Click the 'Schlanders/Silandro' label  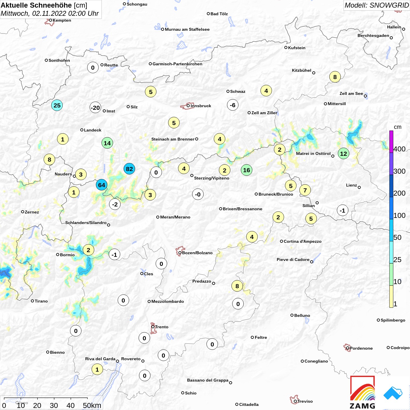pos(86,223)
